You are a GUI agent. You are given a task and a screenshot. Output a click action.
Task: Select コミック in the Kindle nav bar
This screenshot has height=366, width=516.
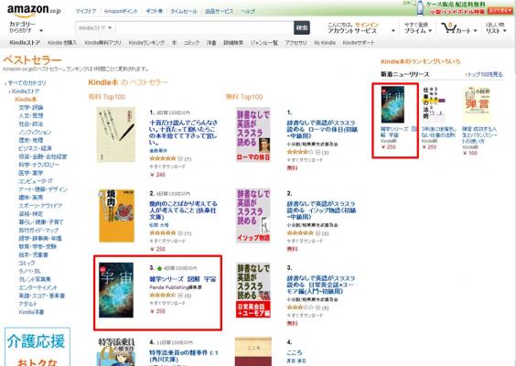(191, 42)
